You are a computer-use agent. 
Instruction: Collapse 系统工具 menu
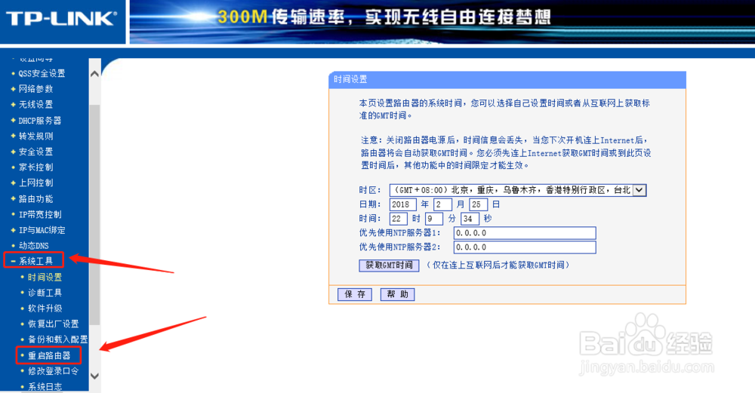point(35,261)
